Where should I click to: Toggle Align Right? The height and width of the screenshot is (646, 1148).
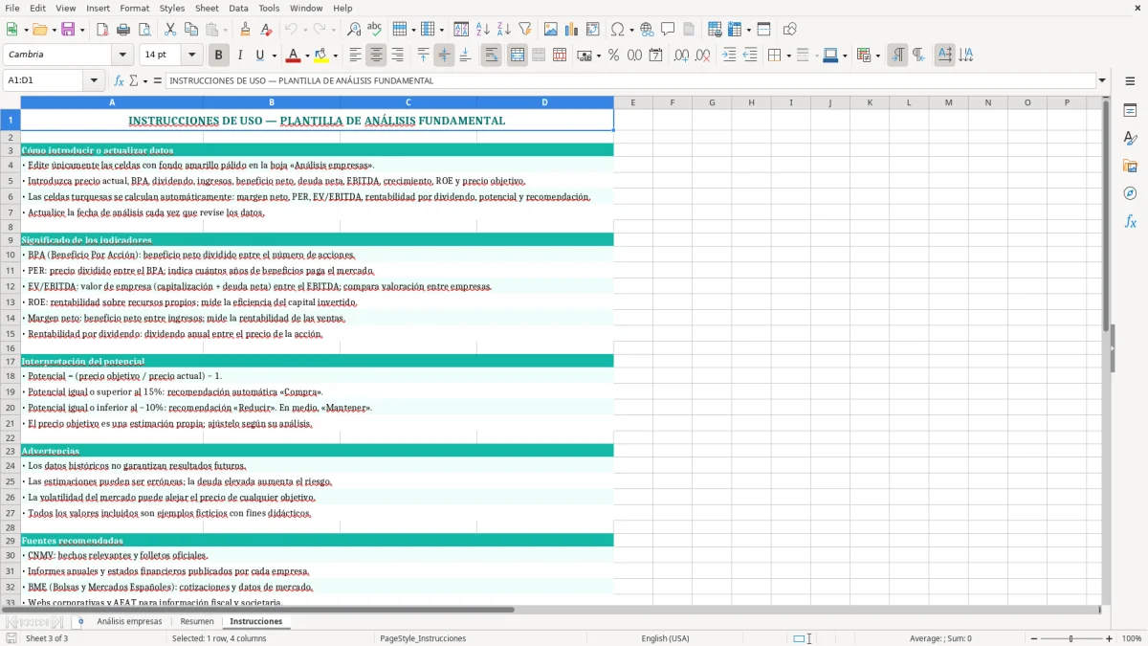point(397,56)
